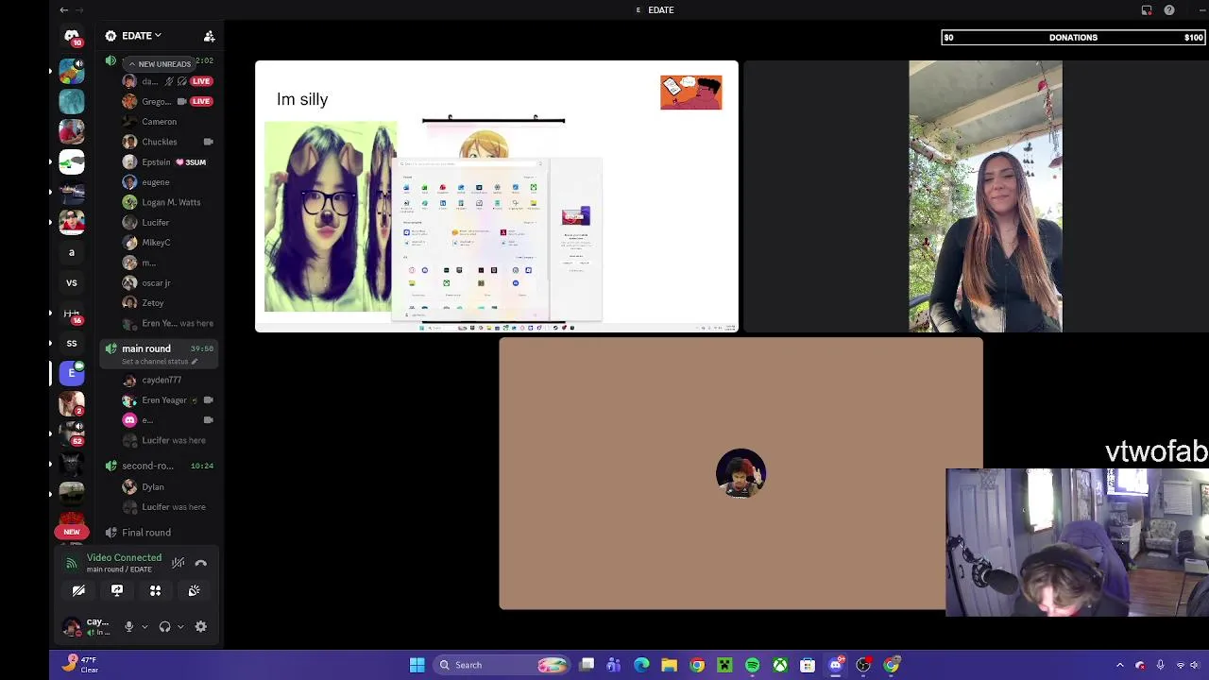Open server icon with 52 badge

click(72, 433)
